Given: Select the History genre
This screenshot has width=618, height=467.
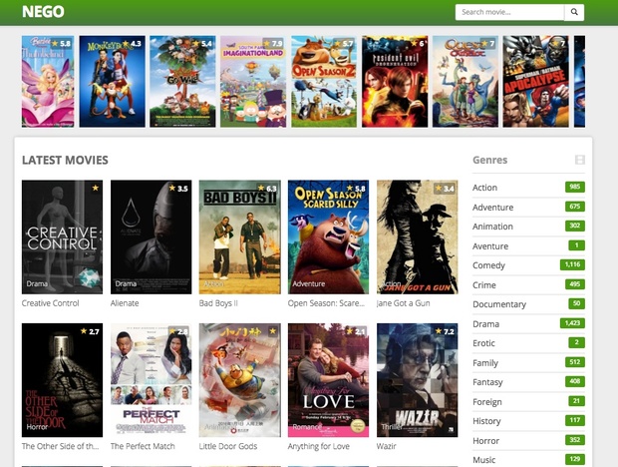Looking at the screenshot, I should point(486,421).
